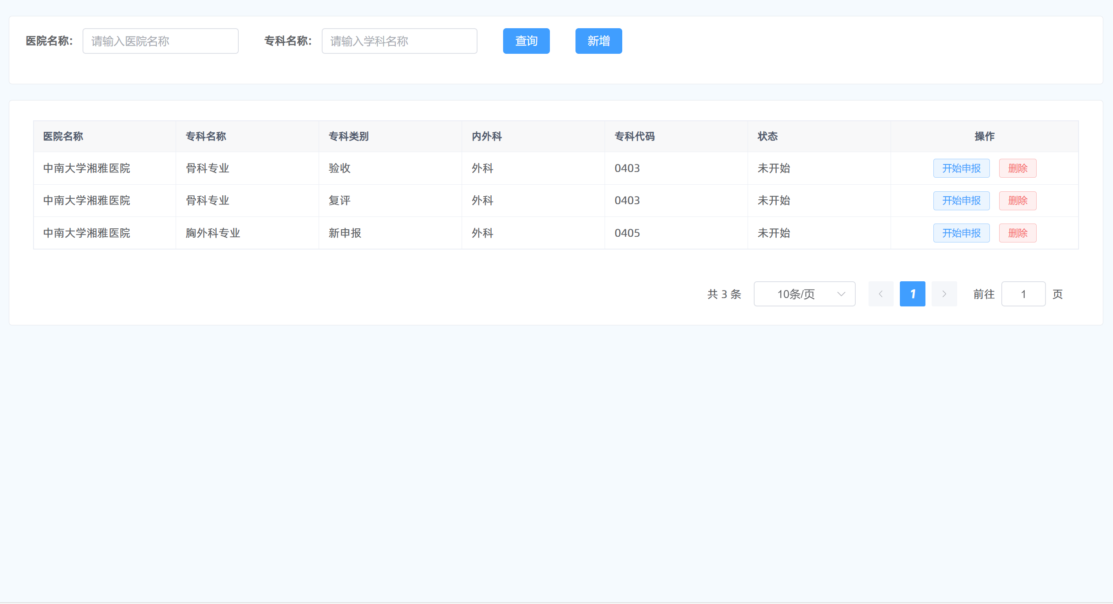The image size is (1113, 604).
Task: Select the 胸外科专业 cell in table
Action: click(213, 233)
